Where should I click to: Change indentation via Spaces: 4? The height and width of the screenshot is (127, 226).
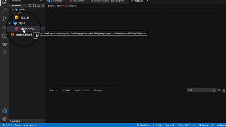click(x=169, y=125)
